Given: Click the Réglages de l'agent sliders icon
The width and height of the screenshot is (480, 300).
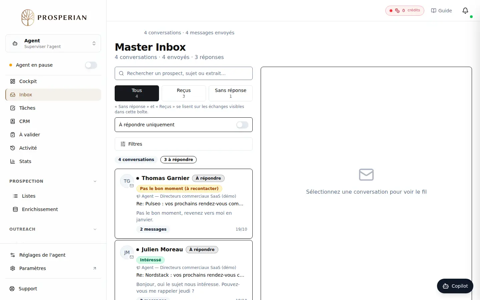Looking at the screenshot, I should click(13, 255).
